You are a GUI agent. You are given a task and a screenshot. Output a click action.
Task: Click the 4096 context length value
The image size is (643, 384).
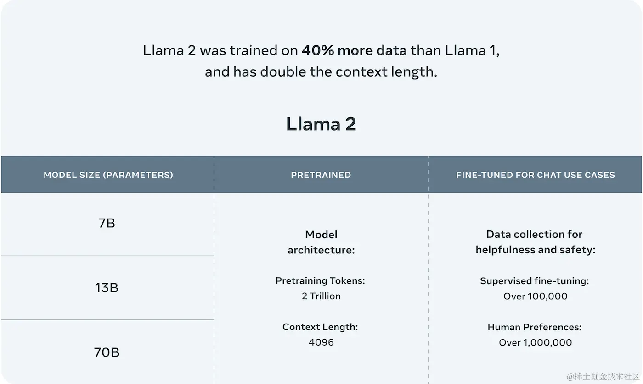click(x=321, y=342)
